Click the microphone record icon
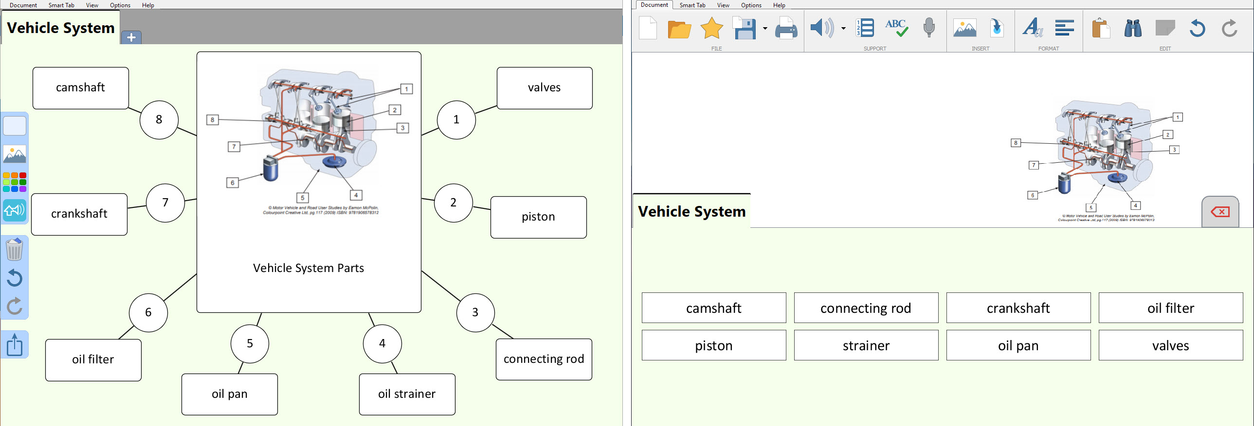The image size is (1254, 426). pyautogui.click(x=929, y=28)
